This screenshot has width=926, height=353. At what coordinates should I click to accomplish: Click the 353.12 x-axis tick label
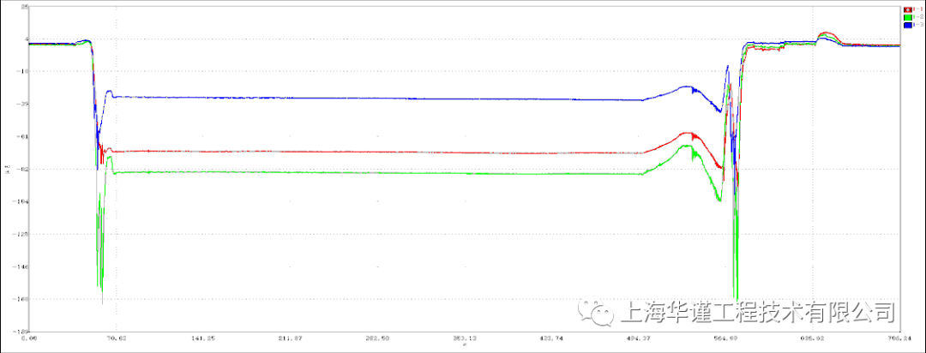click(464, 338)
